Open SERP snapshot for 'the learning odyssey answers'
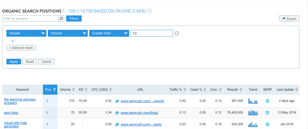 point(267,101)
